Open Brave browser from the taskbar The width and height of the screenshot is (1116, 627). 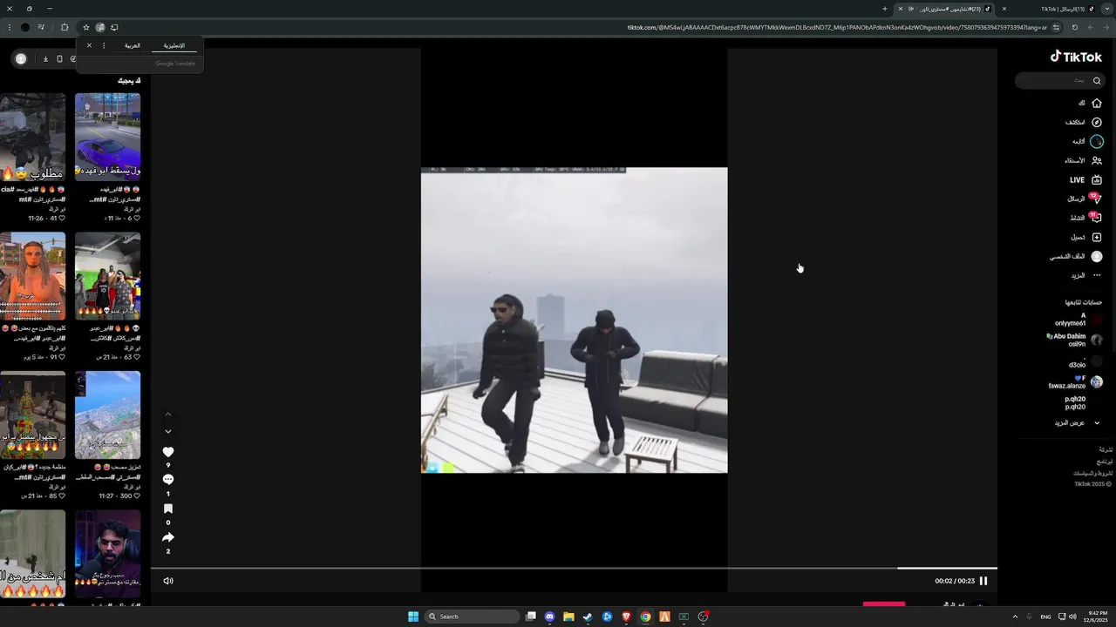[626, 617]
